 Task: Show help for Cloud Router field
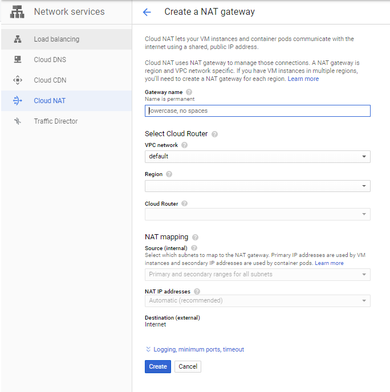pos(184,203)
